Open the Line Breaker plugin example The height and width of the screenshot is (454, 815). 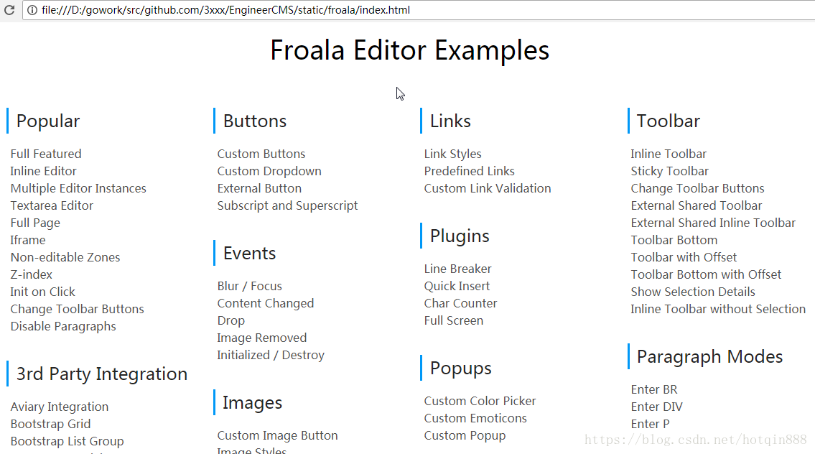coord(457,269)
